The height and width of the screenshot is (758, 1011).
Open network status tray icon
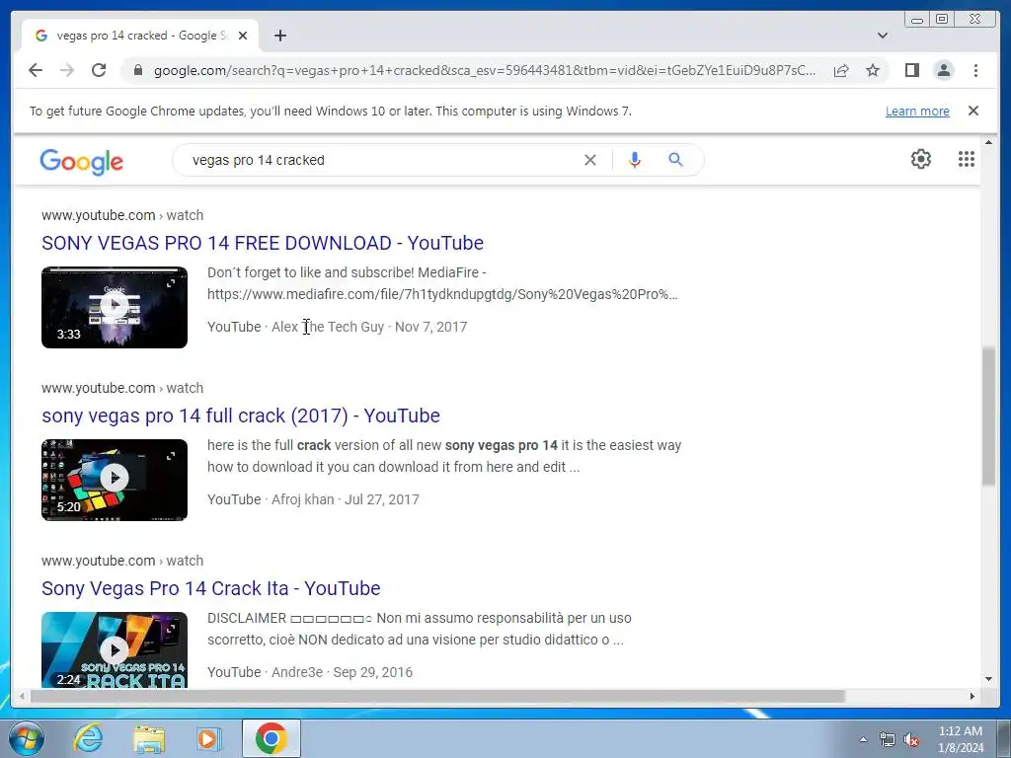click(888, 739)
